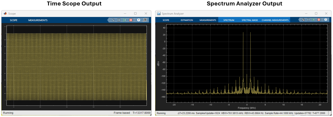This screenshot has height=117, width=333.
Task: Click the 'Frame based' status text in Scope
Action: click(x=122, y=113)
